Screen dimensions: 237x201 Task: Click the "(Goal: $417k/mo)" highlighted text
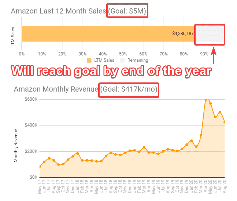(129, 89)
